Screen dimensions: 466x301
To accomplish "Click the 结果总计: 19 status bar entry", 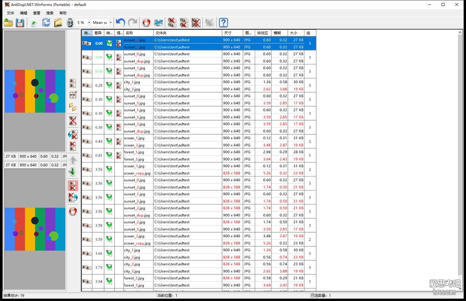I will (x=14, y=296).
